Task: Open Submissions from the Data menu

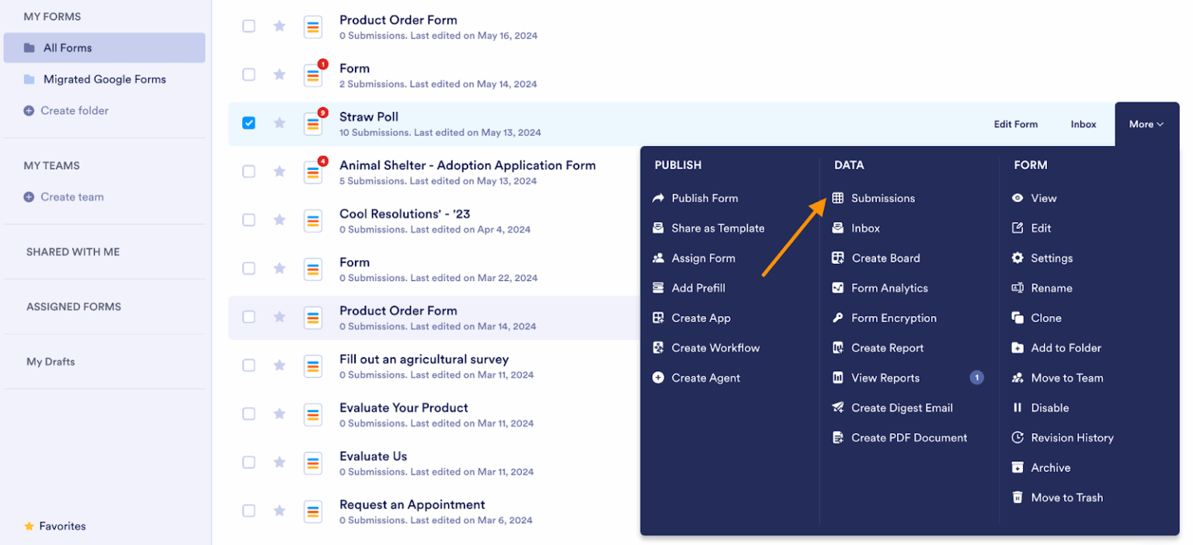Action: pos(882,198)
